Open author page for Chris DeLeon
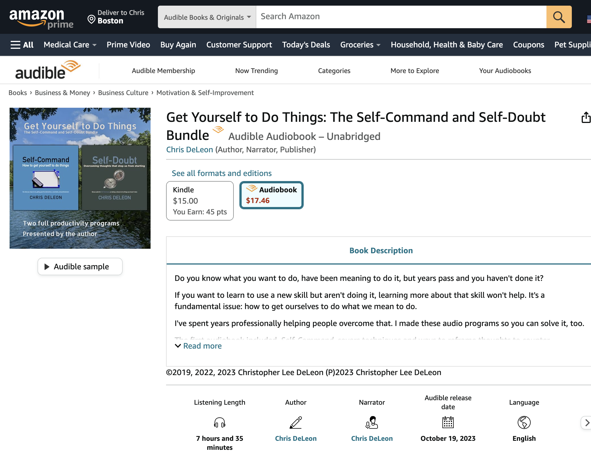 pyautogui.click(x=189, y=149)
